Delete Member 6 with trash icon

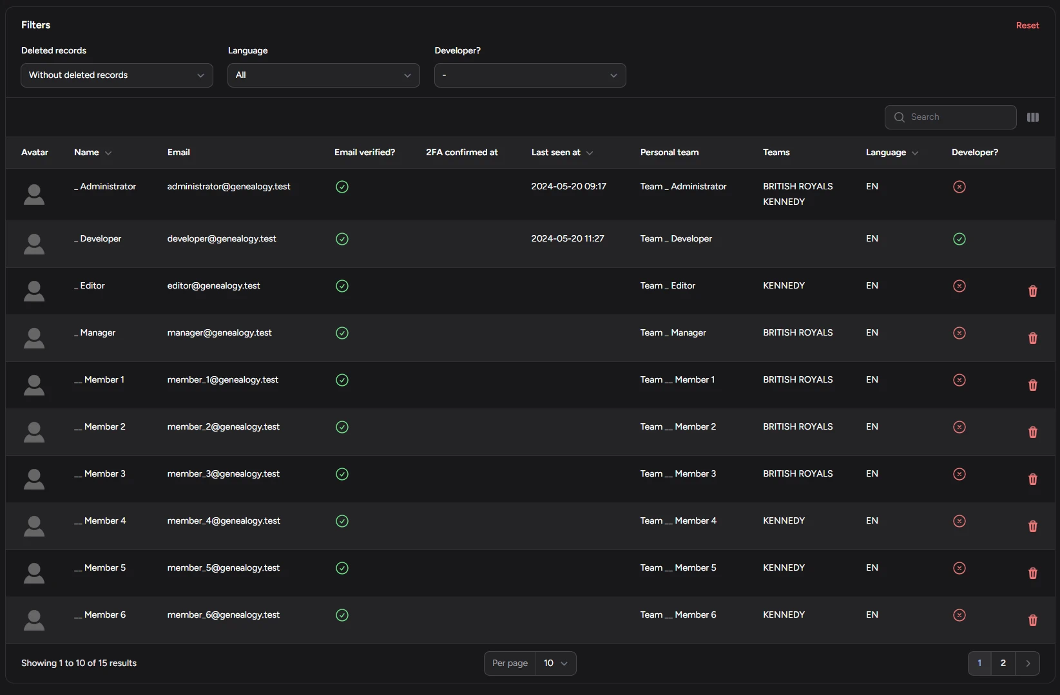coord(1032,620)
